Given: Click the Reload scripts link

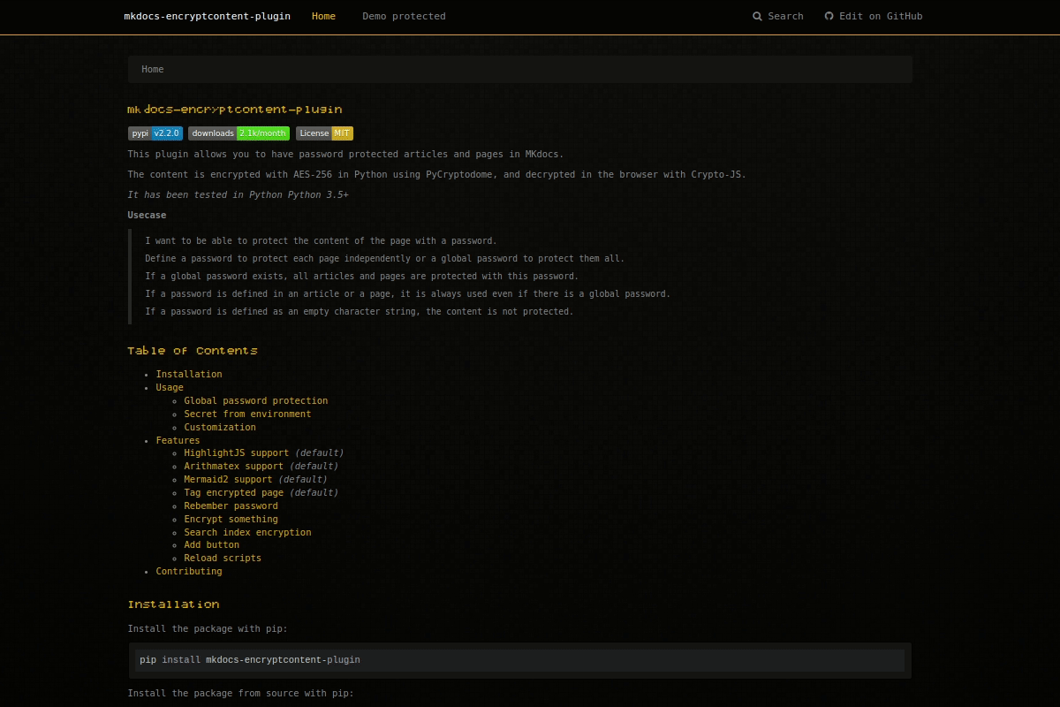Looking at the screenshot, I should [223, 558].
